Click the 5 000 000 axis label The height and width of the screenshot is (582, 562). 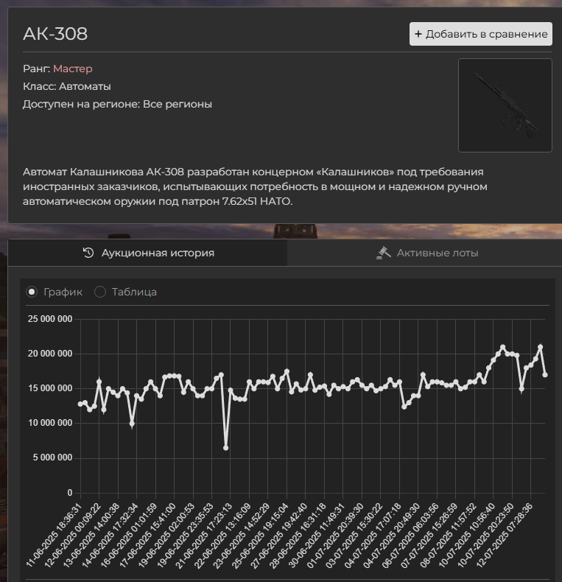pos(53,457)
